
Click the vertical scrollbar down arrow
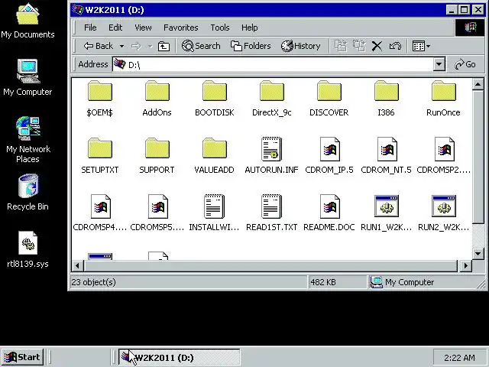coord(478,253)
